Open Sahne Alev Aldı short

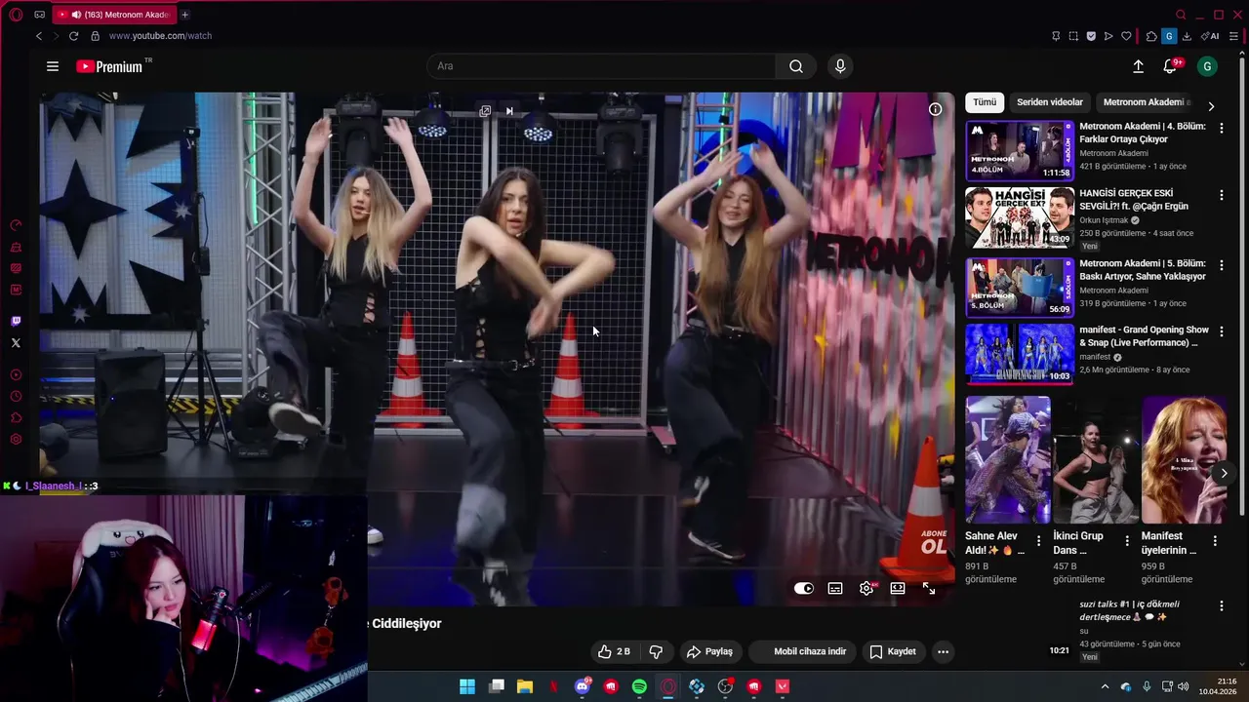pyautogui.click(x=1008, y=460)
